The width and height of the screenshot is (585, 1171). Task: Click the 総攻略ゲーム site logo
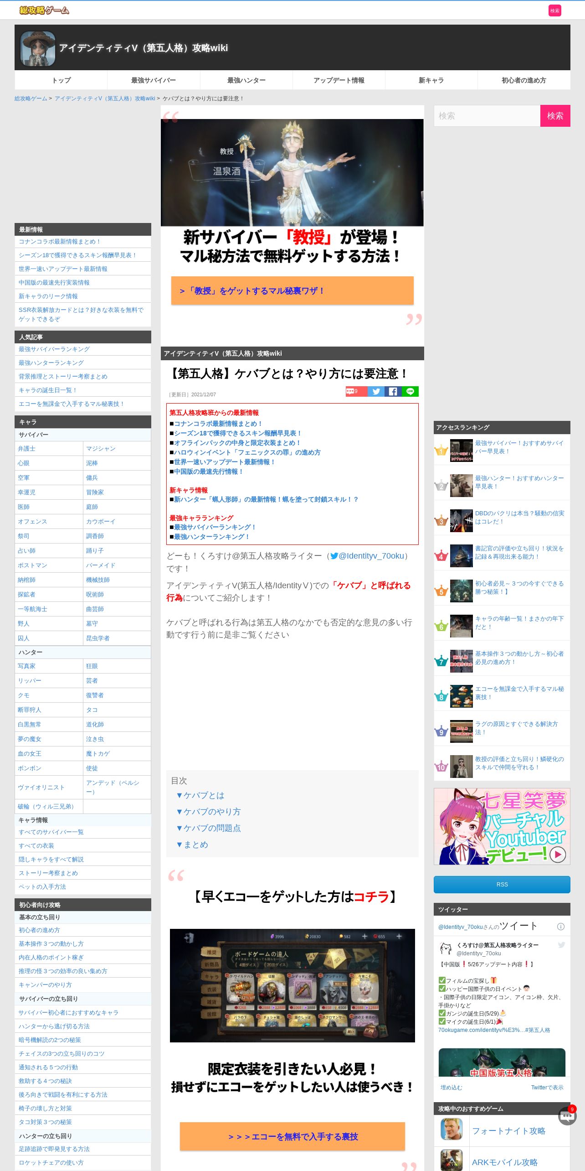[44, 10]
